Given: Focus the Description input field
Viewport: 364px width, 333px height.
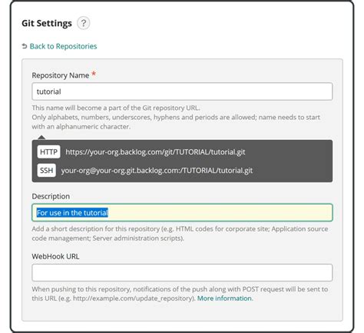Looking at the screenshot, I should tap(182, 212).
